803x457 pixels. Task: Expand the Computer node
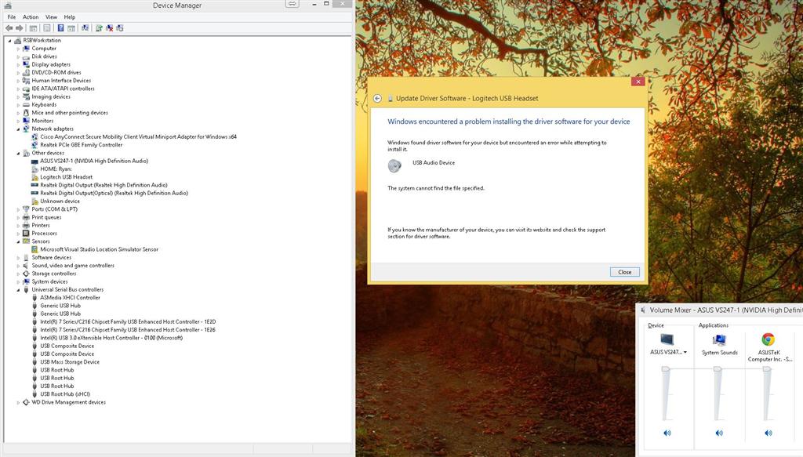[19, 49]
